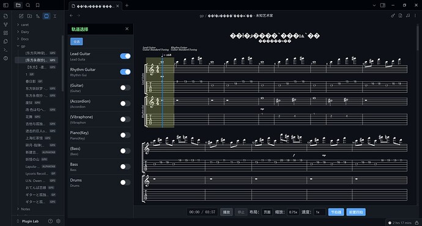Enable the (Accordion) track toggle

[x=125, y=103]
